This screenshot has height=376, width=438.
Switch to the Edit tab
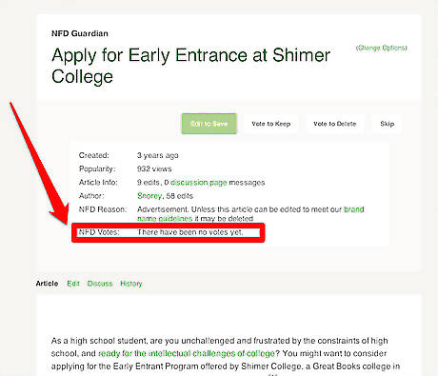click(x=73, y=284)
